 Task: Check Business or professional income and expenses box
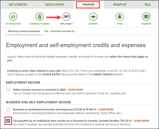tap(8, 109)
